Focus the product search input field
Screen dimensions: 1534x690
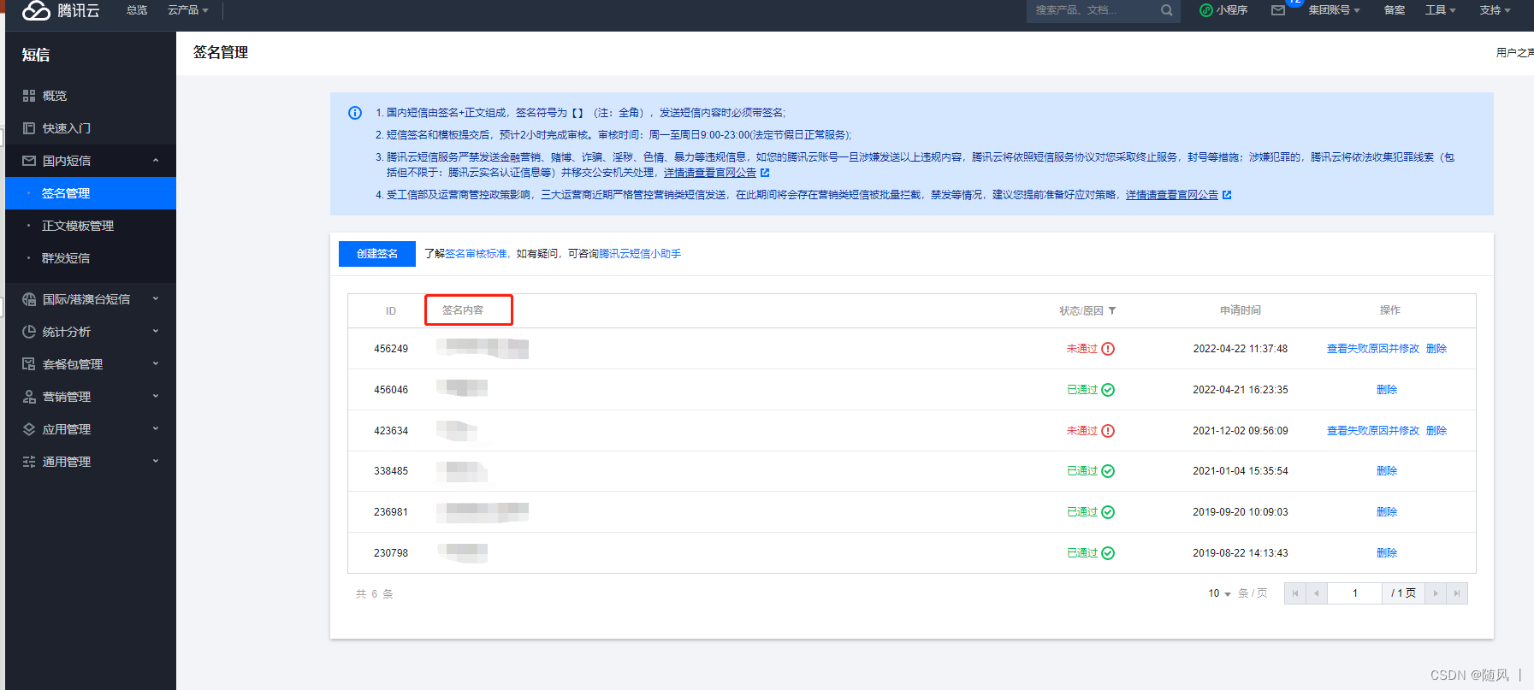[x=1093, y=10]
